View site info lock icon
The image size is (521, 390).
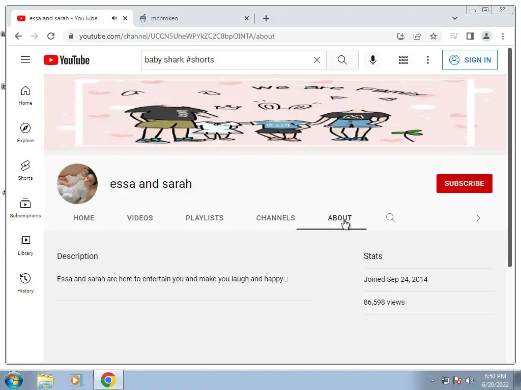click(71, 36)
